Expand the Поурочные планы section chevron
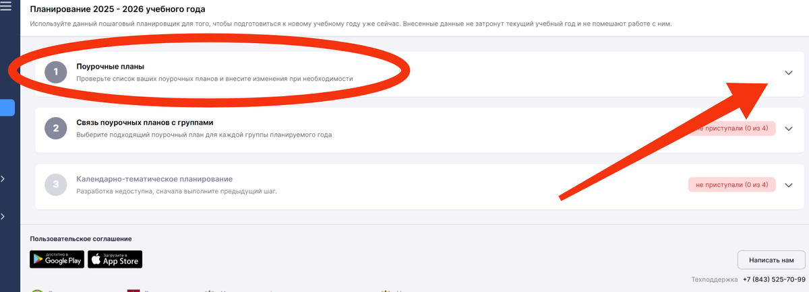809x292 pixels. 789,73
